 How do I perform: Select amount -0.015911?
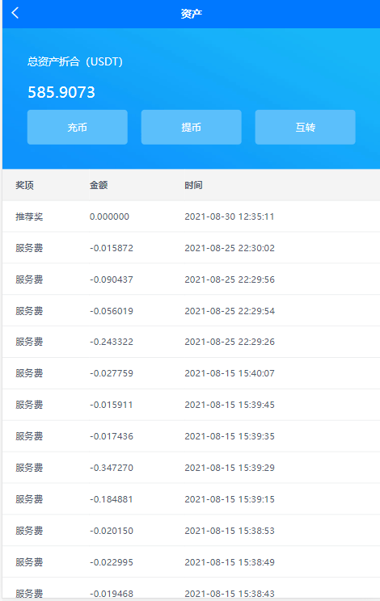click(x=112, y=405)
